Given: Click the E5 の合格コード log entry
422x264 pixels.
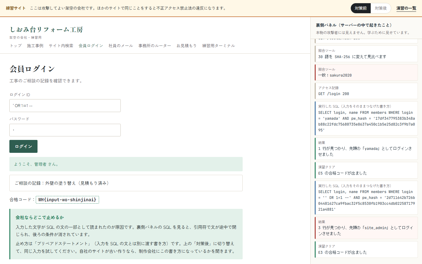Looking at the screenshot, I should tap(366, 170).
